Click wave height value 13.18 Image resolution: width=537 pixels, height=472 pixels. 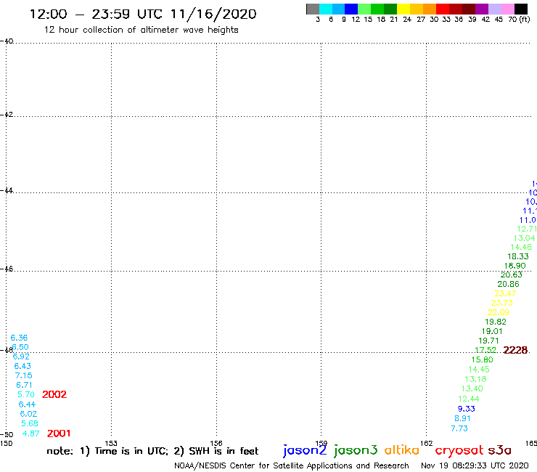[475, 379]
